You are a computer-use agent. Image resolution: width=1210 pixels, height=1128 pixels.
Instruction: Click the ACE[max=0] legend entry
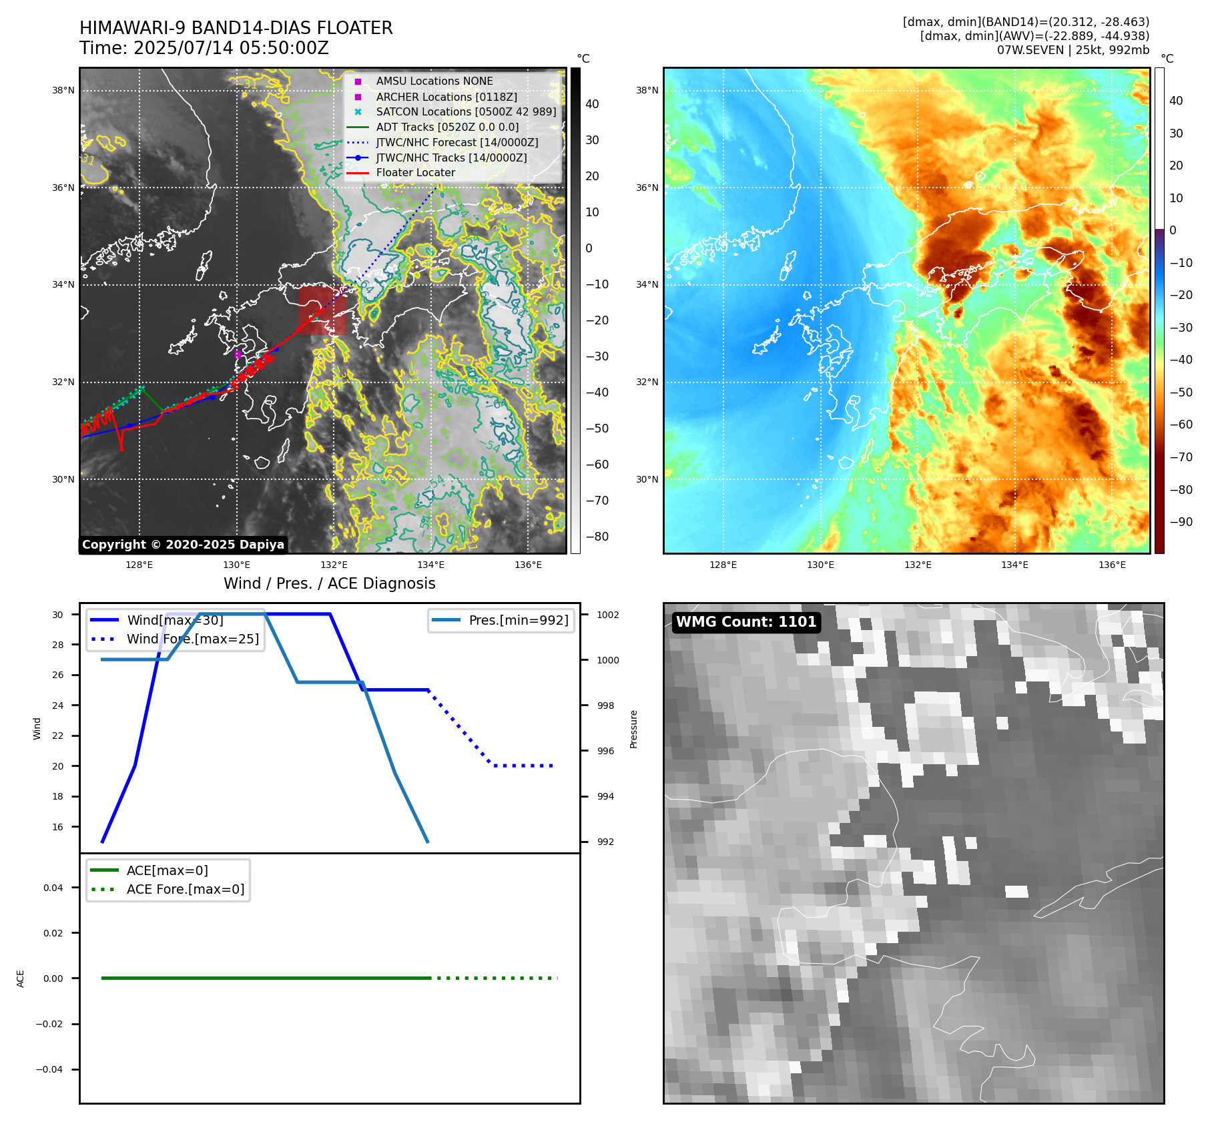coord(149,870)
